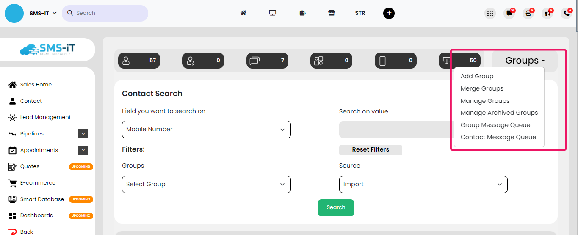Viewport: 578px width, 235px height.
Task: Select Add Group from the menu
Action: pos(477,76)
